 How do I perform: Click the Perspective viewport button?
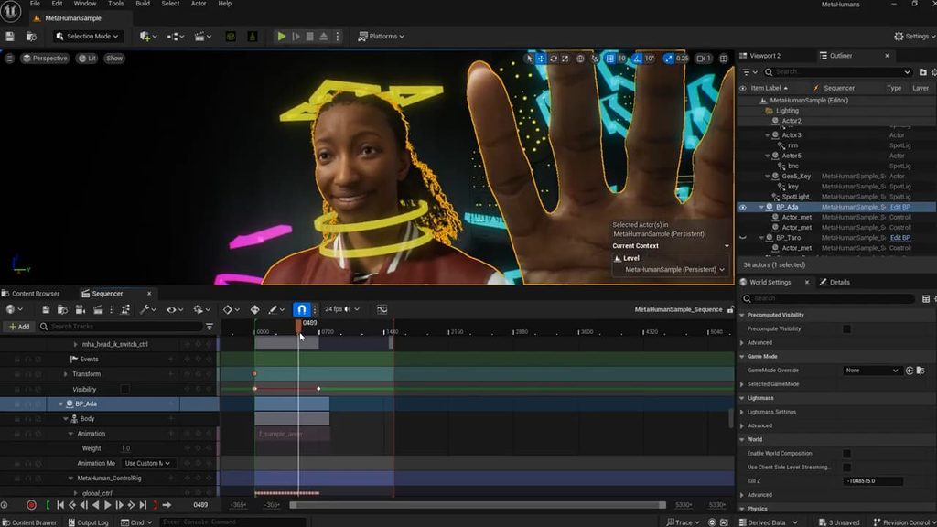pos(45,58)
